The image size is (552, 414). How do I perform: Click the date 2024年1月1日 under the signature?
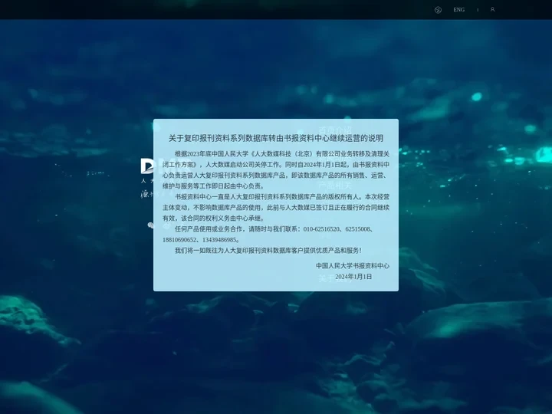point(353,277)
